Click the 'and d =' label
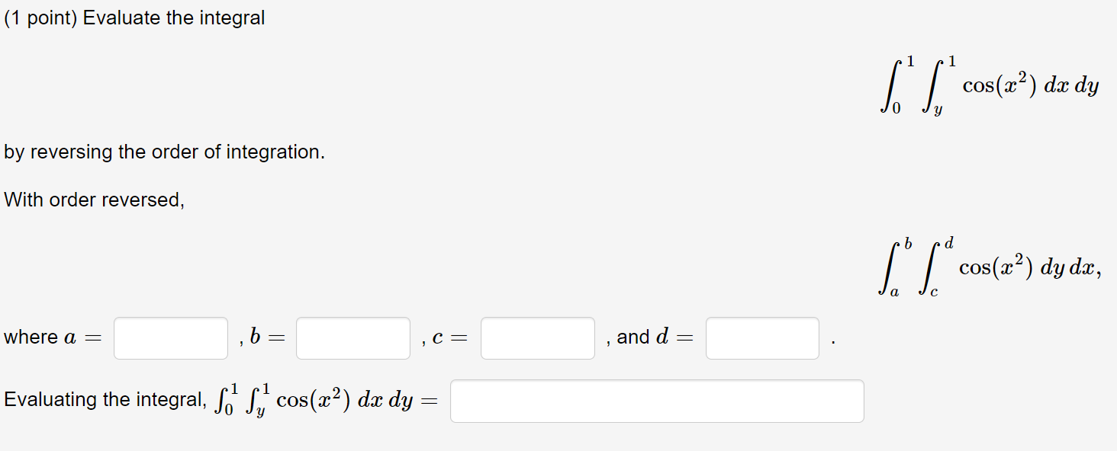Image resolution: width=1117 pixels, height=451 pixels. click(655, 337)
